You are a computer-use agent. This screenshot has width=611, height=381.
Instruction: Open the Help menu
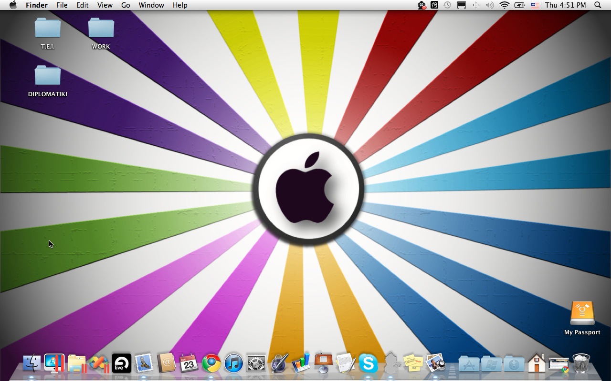point(180,5)
